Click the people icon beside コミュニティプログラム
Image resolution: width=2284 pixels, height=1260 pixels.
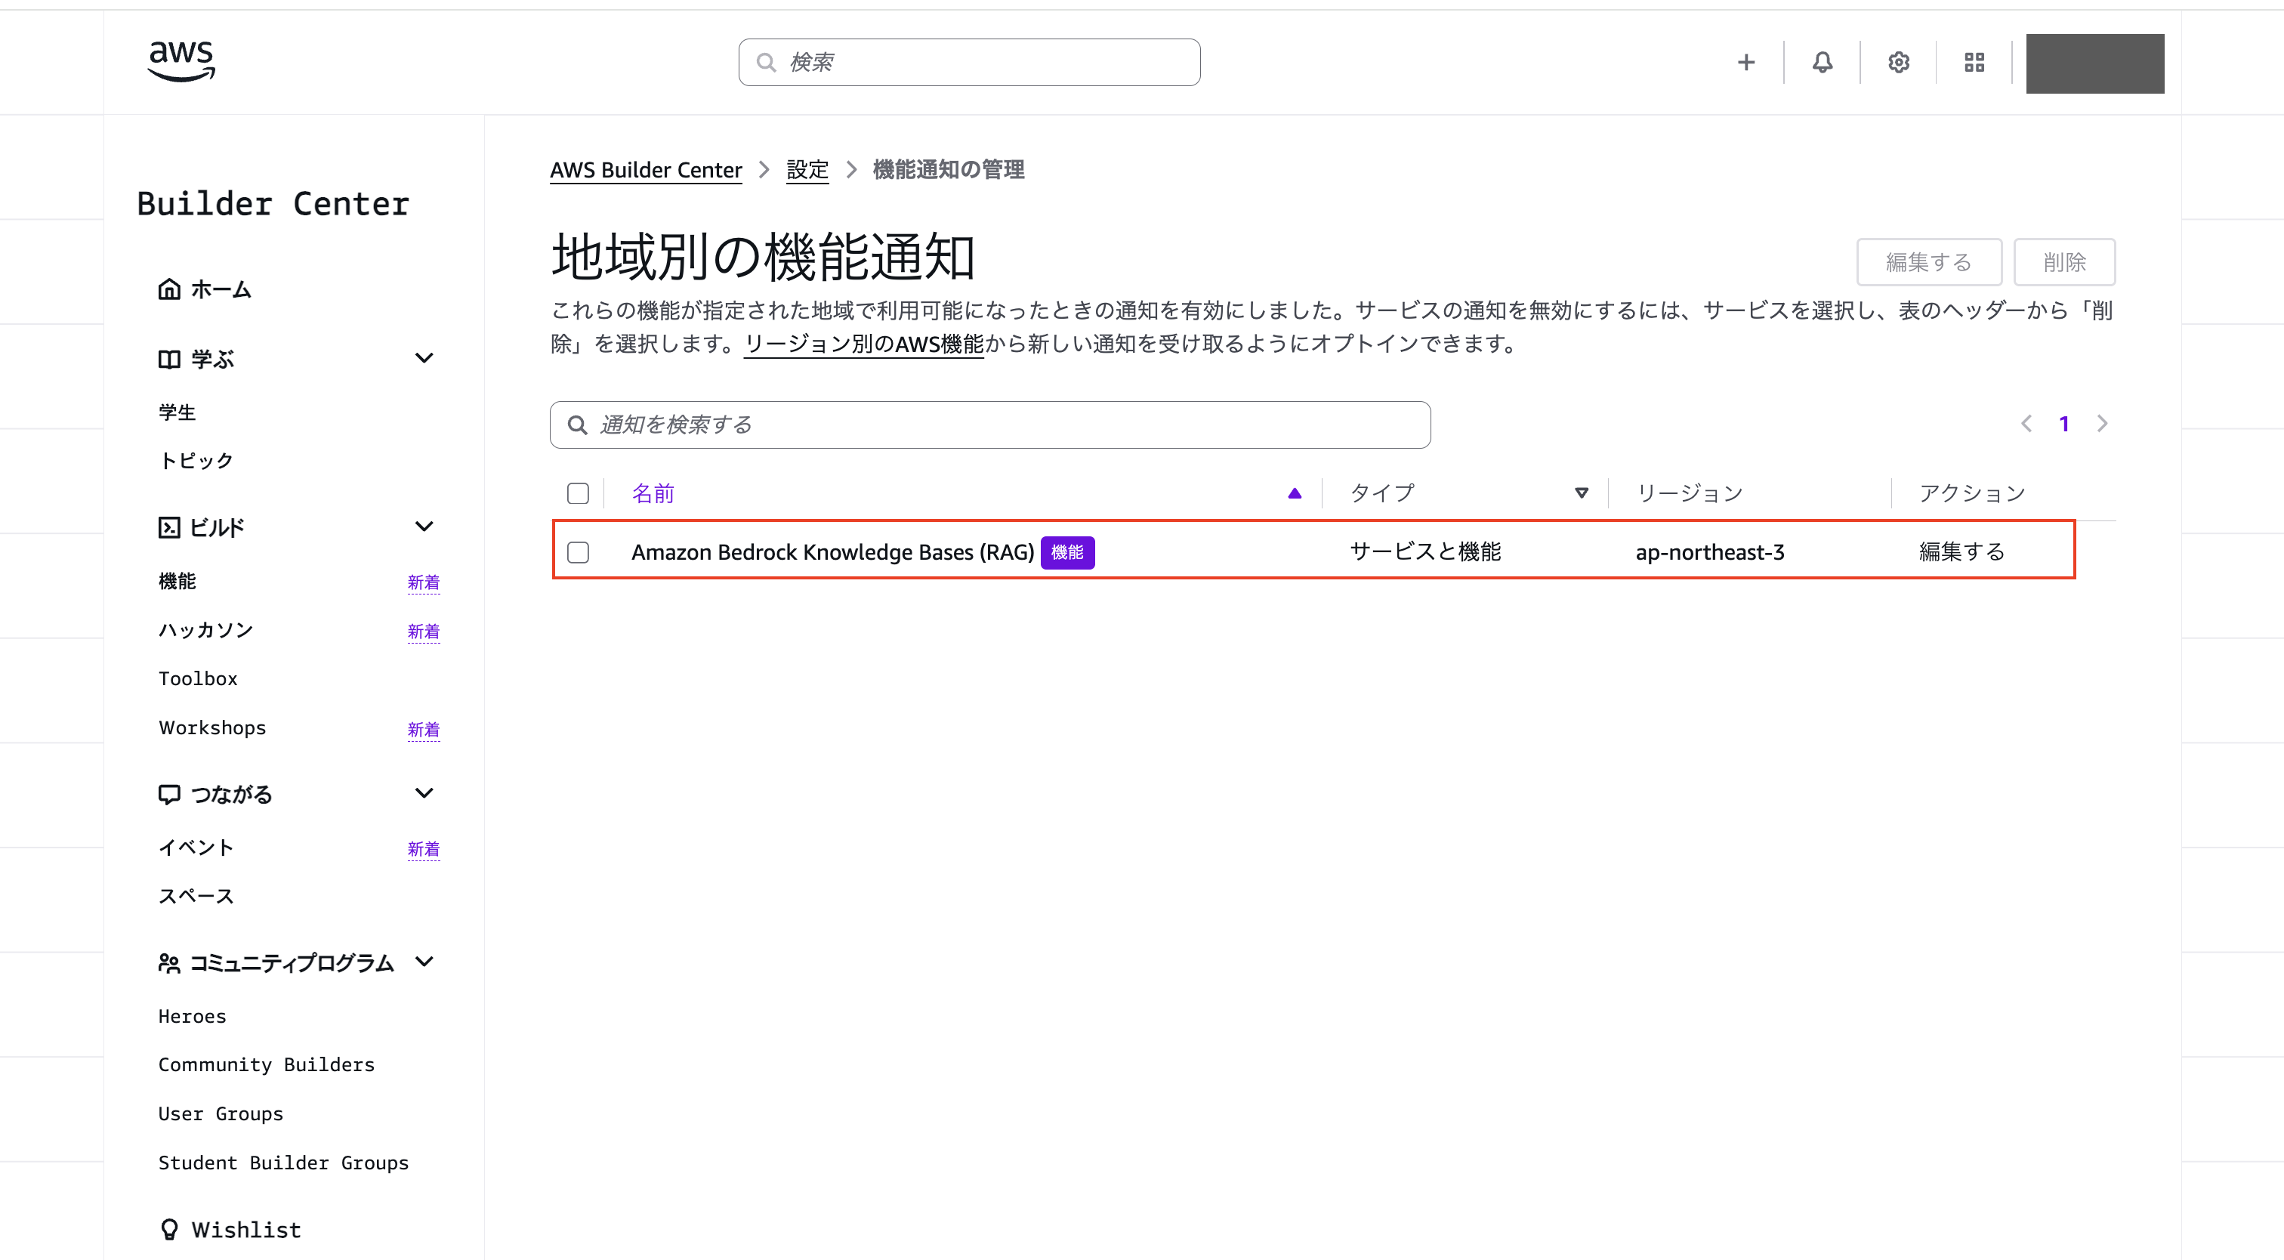169,963
